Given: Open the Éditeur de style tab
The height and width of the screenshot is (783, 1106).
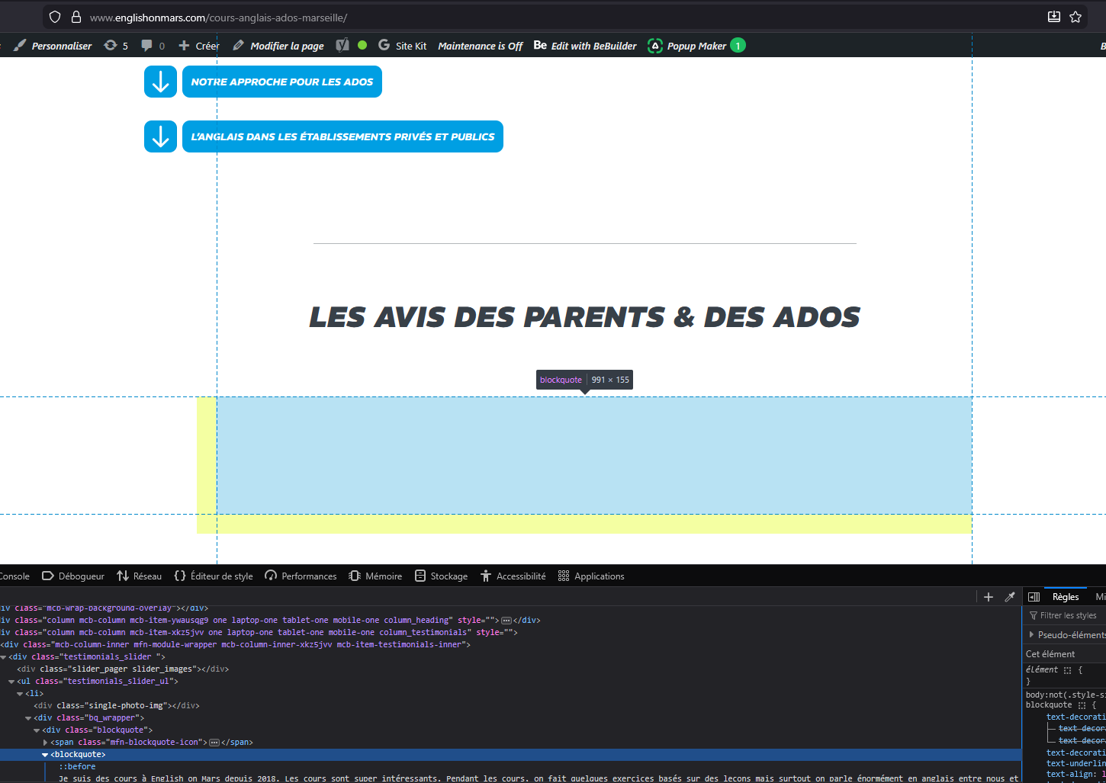Looking at the screenshot, I should coord(214,576).
